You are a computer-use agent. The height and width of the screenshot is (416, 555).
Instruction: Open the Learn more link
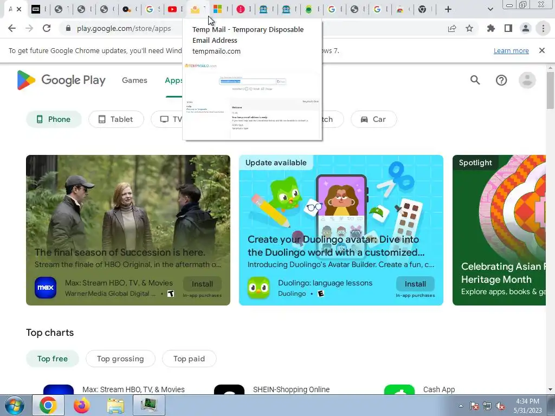coord(511,50)
